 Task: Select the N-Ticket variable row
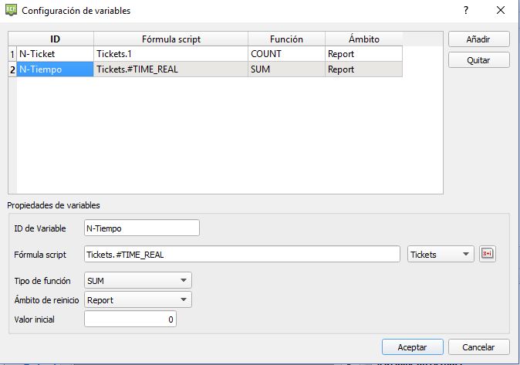55,53
